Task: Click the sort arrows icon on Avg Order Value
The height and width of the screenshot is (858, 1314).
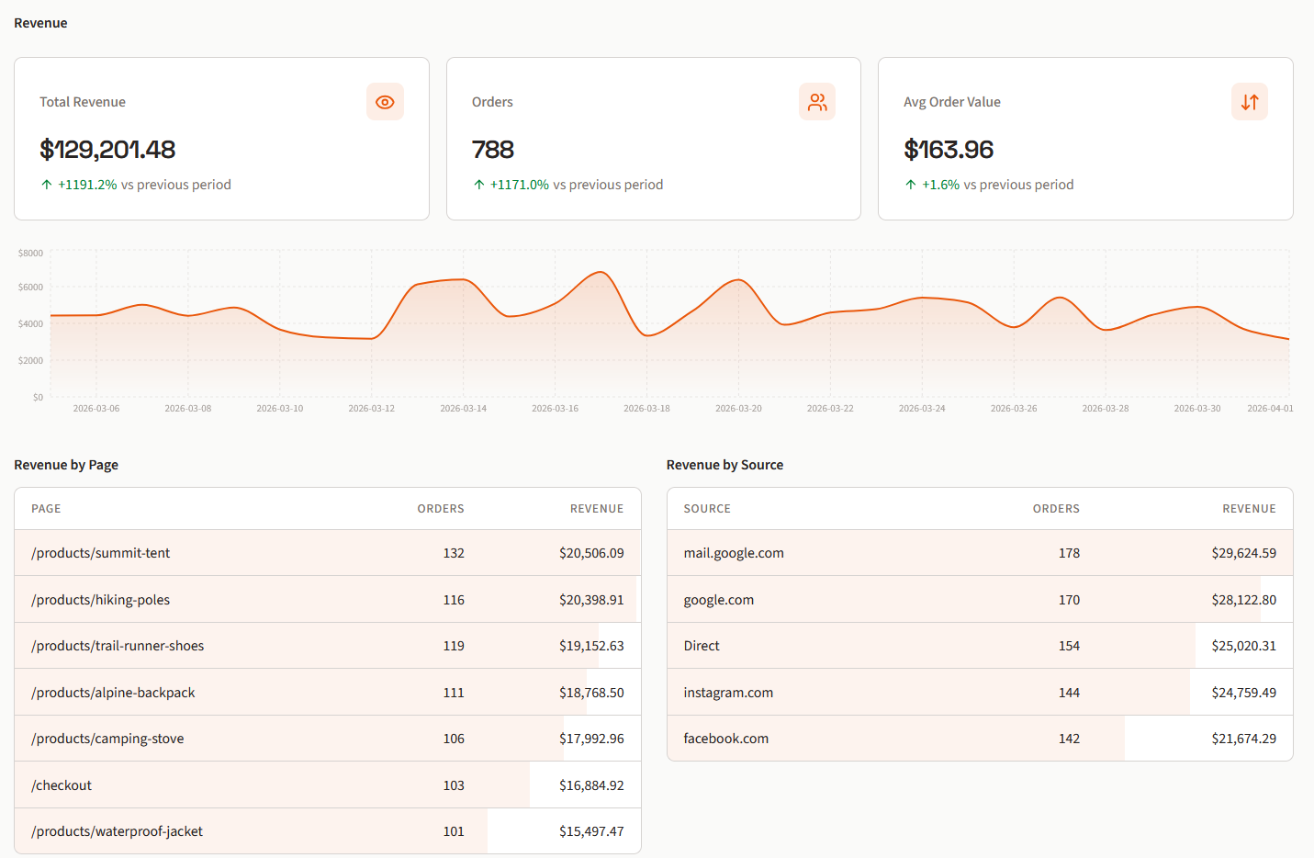Action: click(1250, 102)
